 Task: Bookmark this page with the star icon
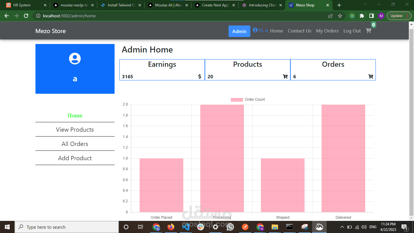coord(340,16)
